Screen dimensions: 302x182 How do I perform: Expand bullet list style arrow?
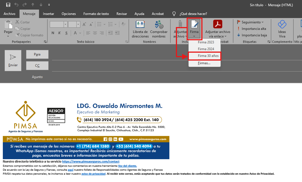coord(104,25)
